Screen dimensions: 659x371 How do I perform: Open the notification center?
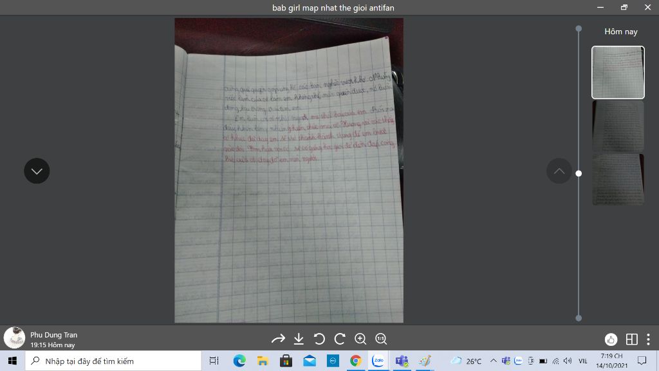(642, 361)
